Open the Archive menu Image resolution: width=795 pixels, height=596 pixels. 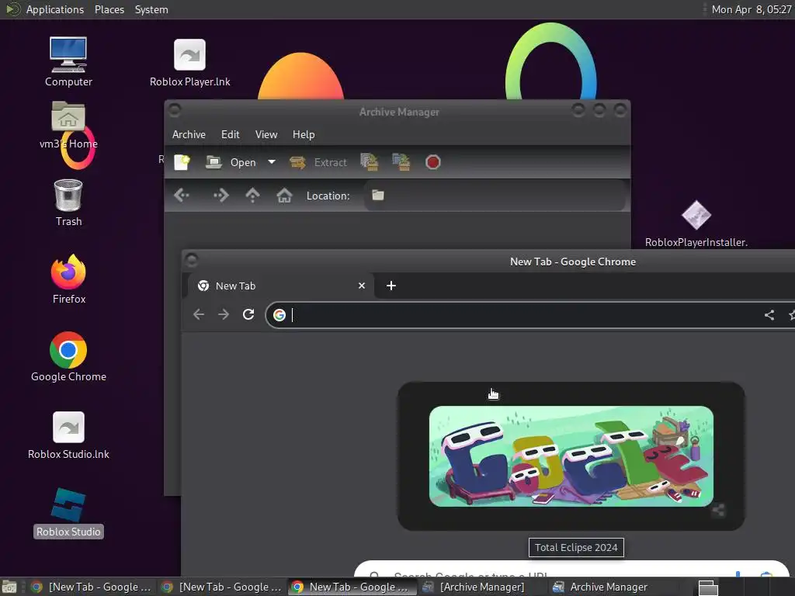click(x=189, y=134)
